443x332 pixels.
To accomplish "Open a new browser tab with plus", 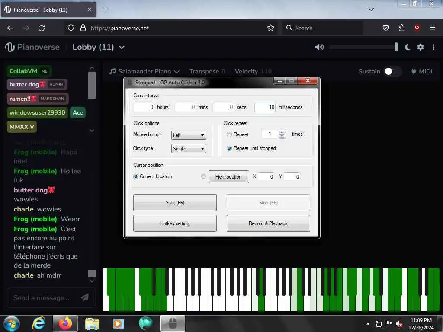I will [x=106, y=10].
